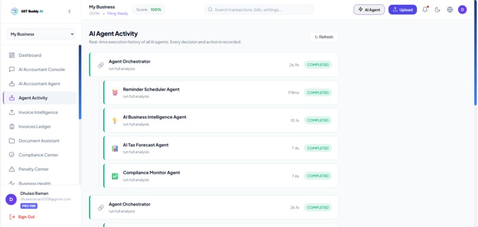Click the Score 100% badge

149,9
